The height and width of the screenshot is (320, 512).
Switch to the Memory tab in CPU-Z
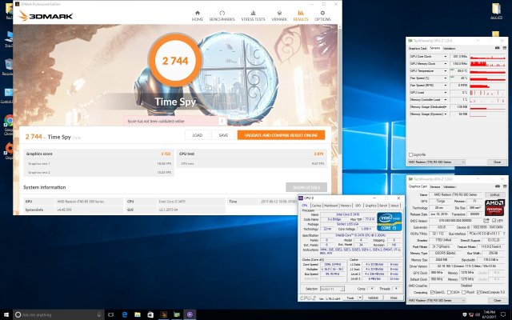346,206
